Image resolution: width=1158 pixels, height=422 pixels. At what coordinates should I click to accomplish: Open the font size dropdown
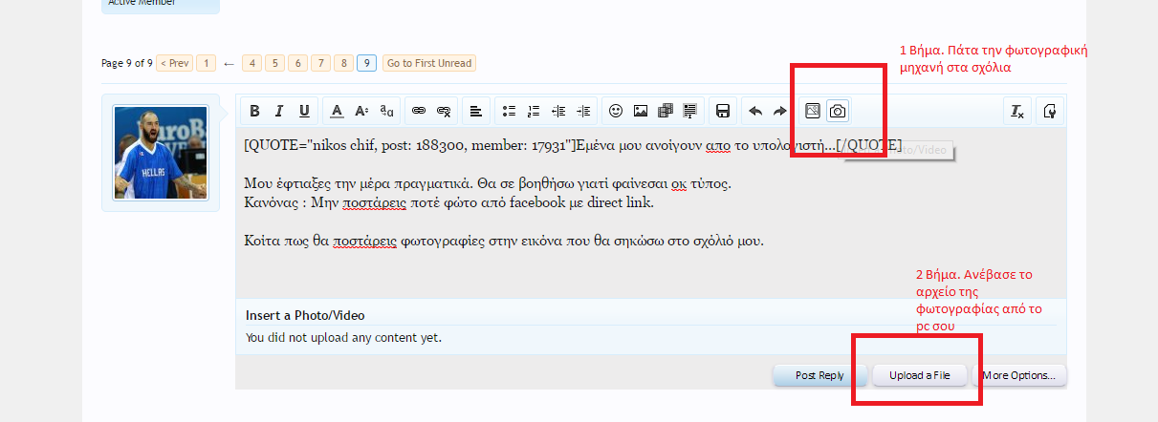pos(361,112)
